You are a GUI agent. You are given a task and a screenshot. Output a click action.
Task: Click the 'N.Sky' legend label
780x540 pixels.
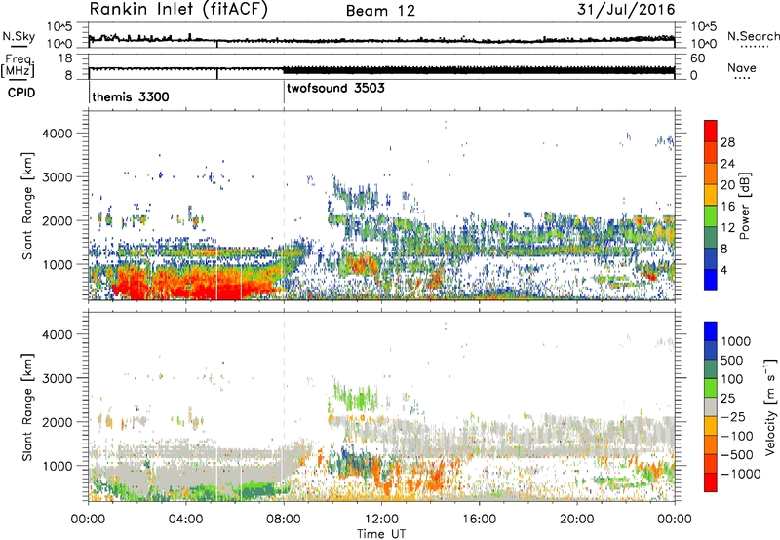point(19,36)
